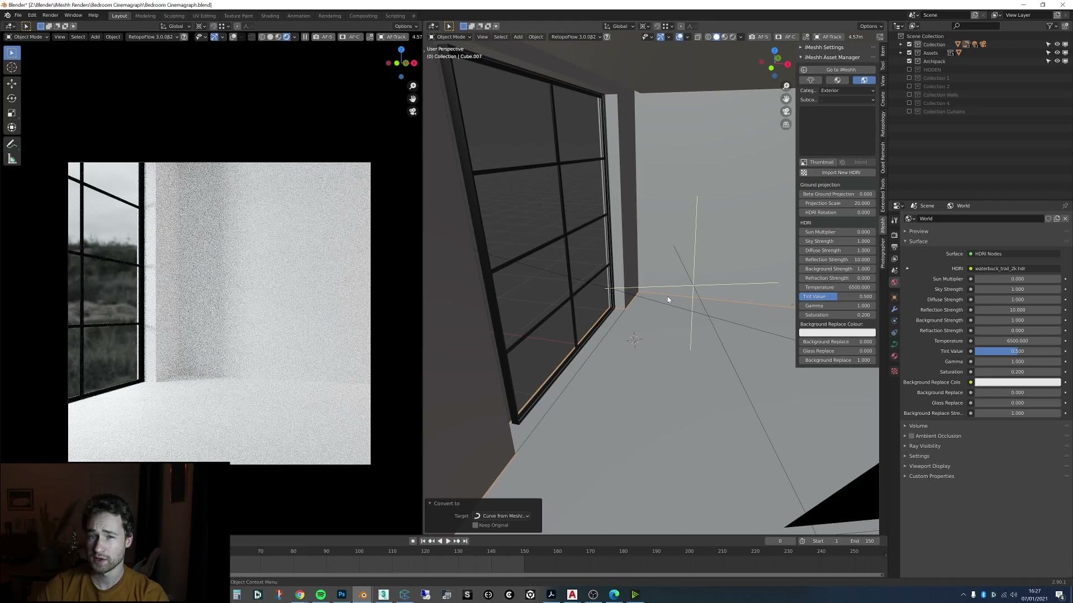Switch to the UV Editing workspace tab
The image size is (1073, 603).
click(204, 16)
